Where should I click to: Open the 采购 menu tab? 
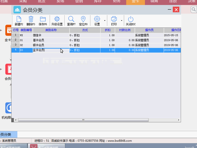coord(23,1)
